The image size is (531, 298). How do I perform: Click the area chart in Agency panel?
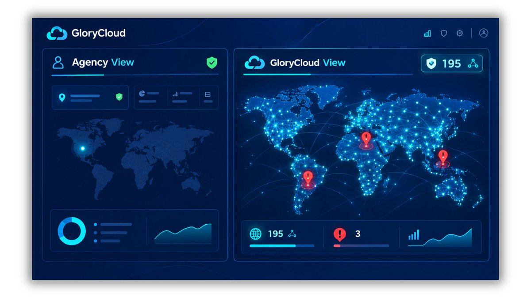183,233
